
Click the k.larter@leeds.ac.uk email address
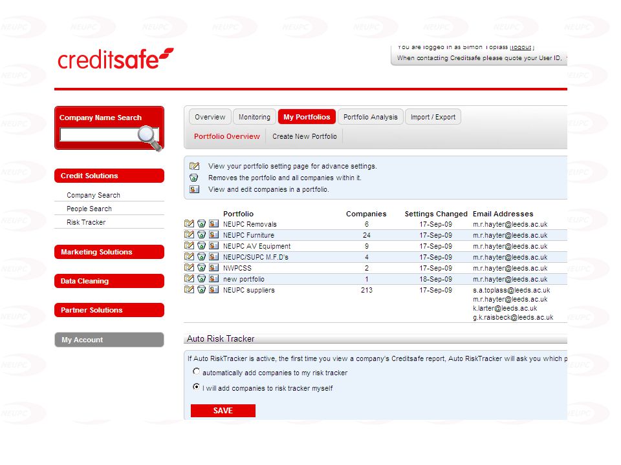click(x=505, y=309)
